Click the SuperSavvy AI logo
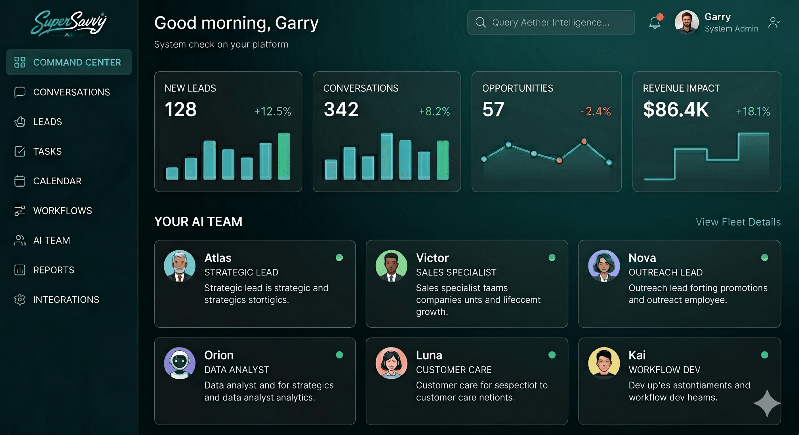Screen dimensions: 799x435 tap(69, 24)
